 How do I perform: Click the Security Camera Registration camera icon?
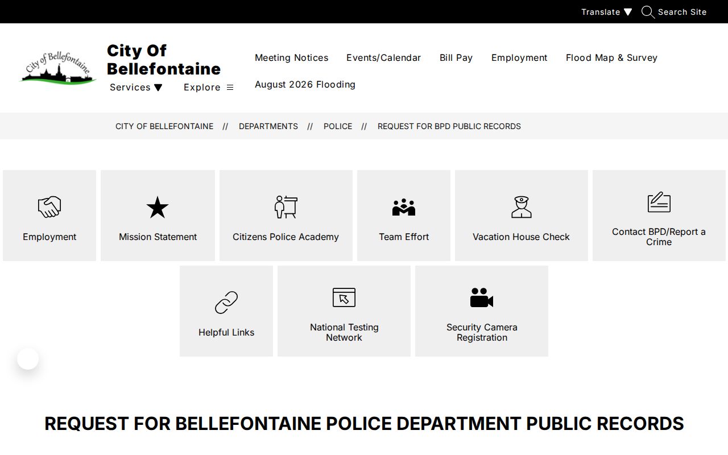[x=482, y=297]
